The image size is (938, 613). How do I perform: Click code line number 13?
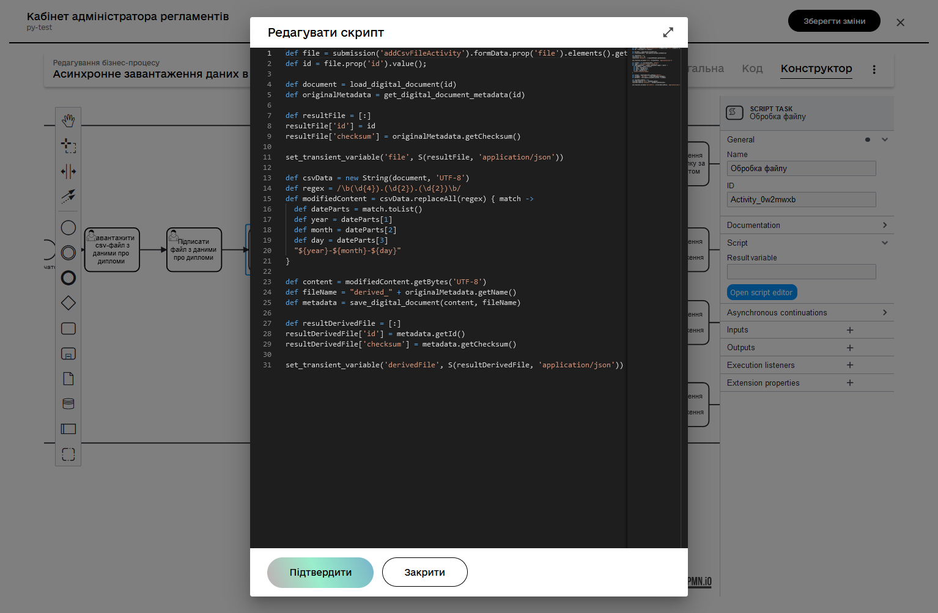point(267,178)
